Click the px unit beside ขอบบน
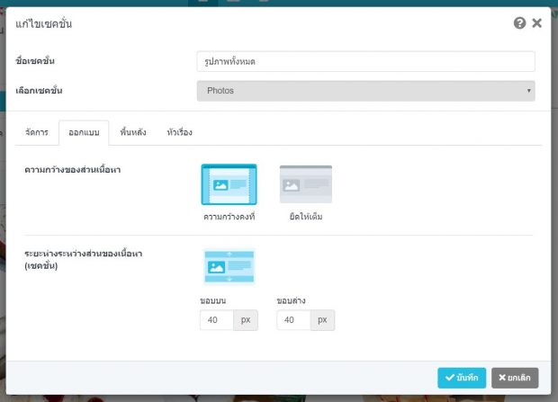The height and width of the screenshot is (402, 558). tap(246, 320)
